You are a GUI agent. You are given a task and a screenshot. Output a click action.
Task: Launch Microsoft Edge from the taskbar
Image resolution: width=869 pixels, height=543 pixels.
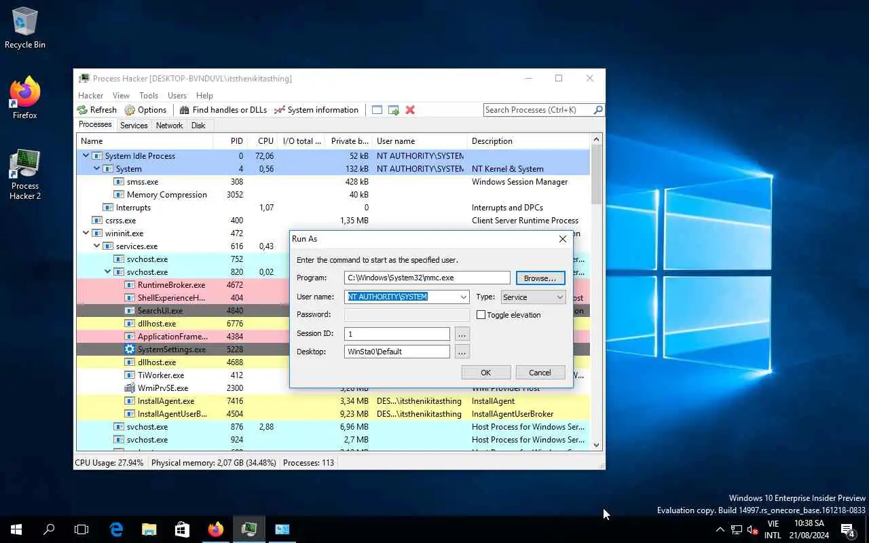(116, 529)
